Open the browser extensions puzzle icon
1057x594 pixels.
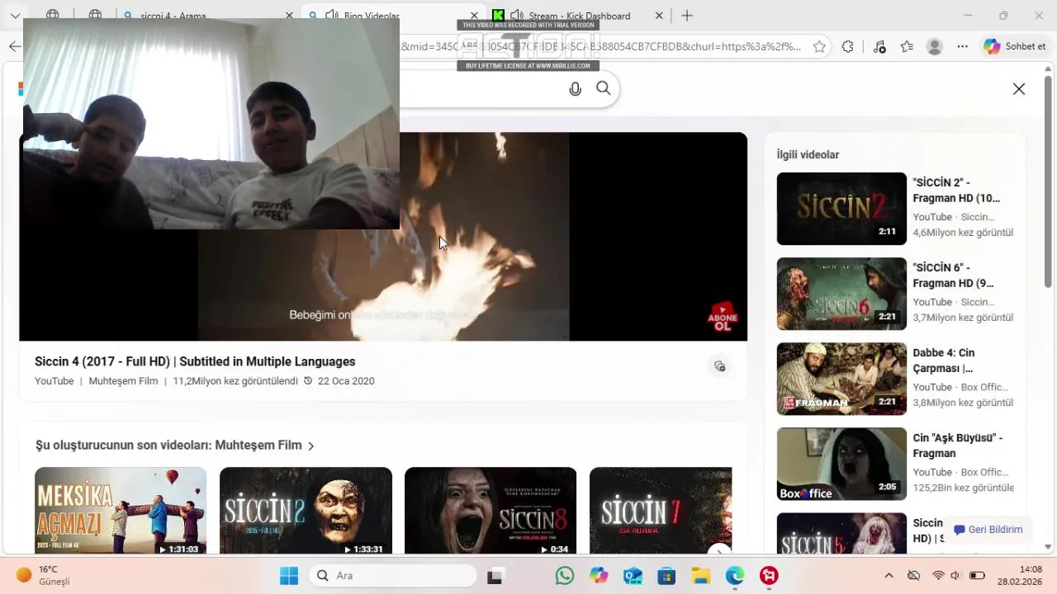coord(847,47)
